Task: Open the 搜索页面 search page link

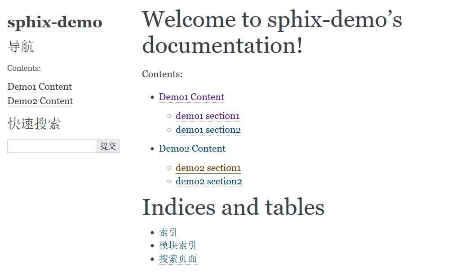Action: point(177,259)
